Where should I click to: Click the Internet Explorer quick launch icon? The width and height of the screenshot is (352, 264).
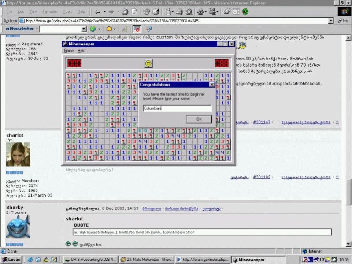coord(30,260)
